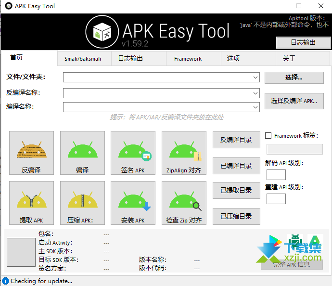332x286 pixels.
Task: Click the APK Easy Tool cube logo
Action: click(x=102, y=32)
